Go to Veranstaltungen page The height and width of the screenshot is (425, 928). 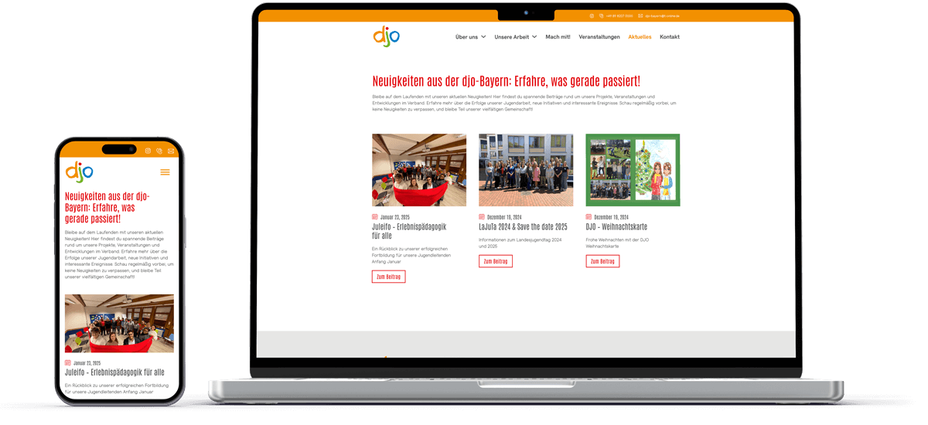[x=599, y=37]
